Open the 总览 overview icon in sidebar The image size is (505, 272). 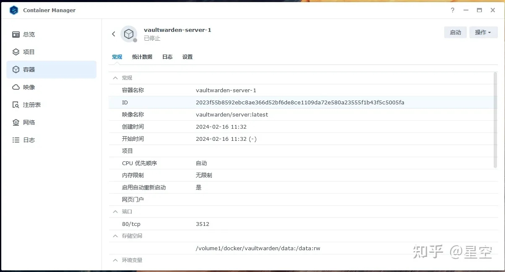[x=16, y=34]
